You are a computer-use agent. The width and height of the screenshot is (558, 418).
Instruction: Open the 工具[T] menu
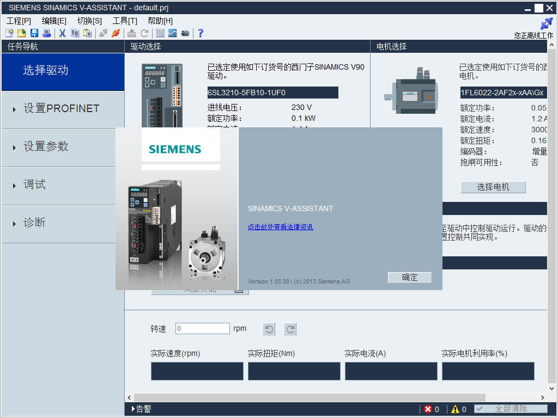pos(125,21)
